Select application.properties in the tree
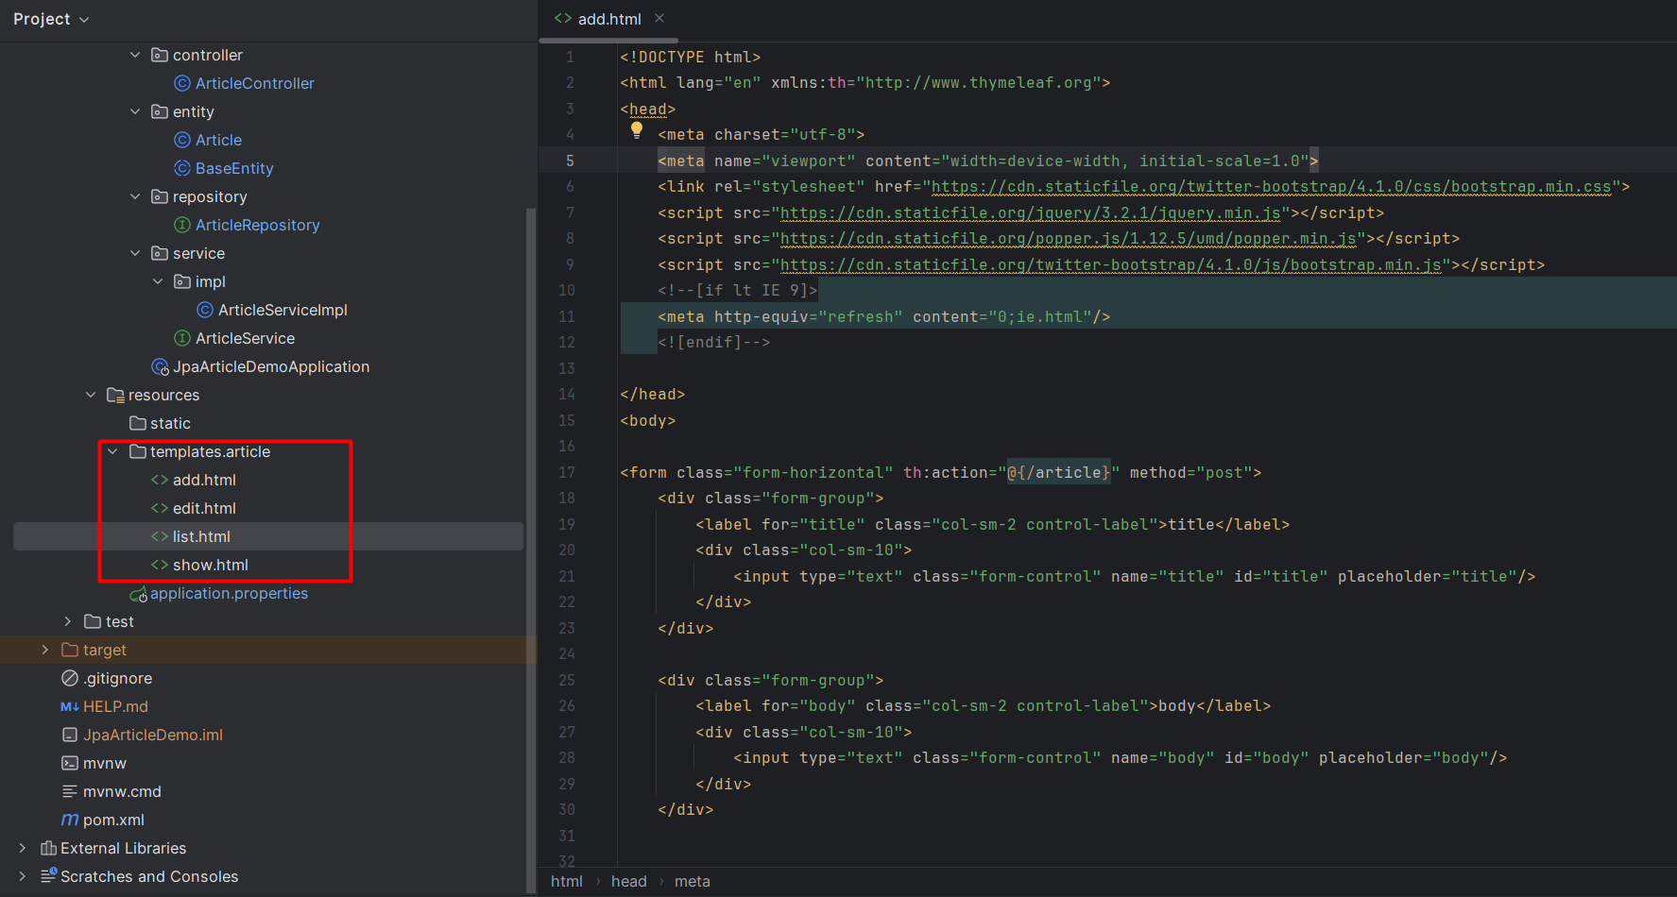 [x=229, y=593]
